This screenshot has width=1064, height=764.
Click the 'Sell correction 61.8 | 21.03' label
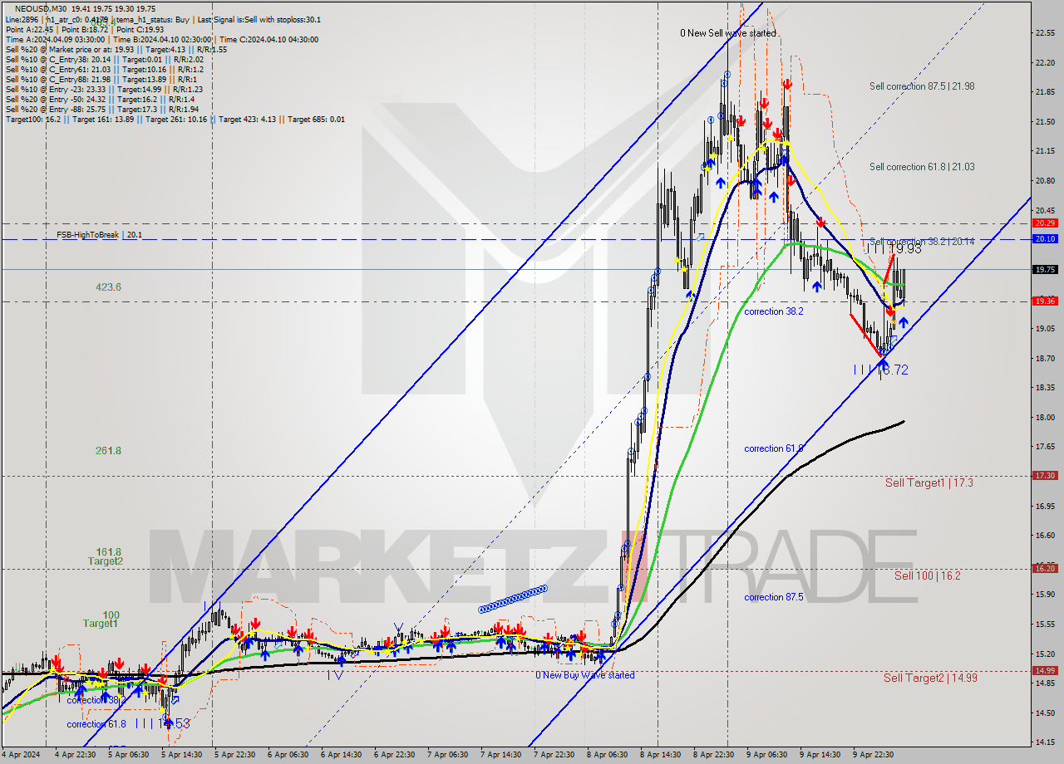pyautogui.click(x=922, y=167)
